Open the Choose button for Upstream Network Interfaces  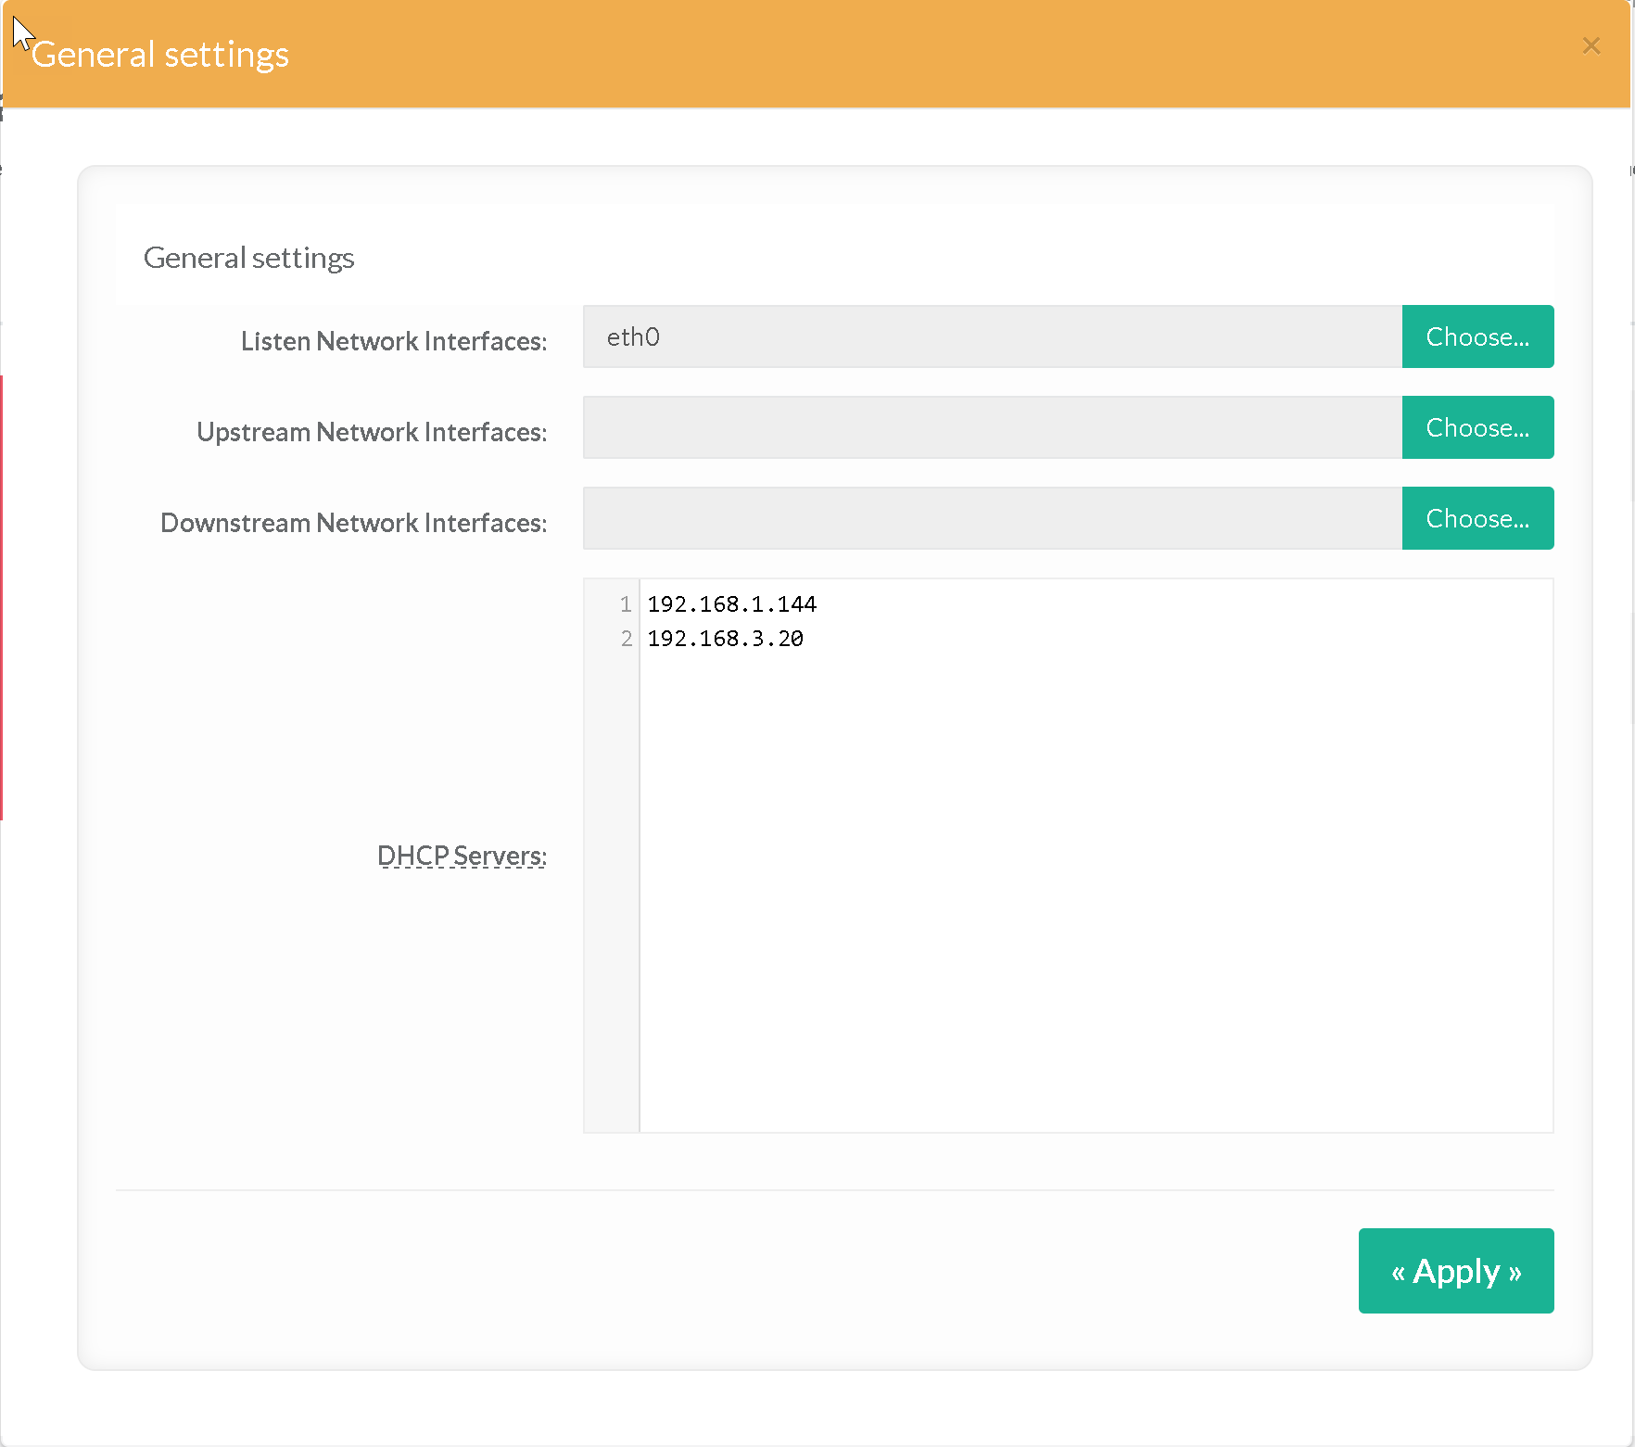(x=1477, y=428)
